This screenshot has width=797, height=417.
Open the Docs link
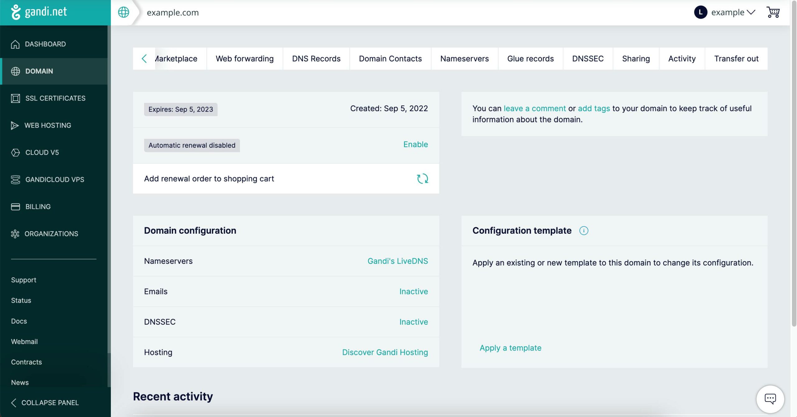click(x=19, y=321)
